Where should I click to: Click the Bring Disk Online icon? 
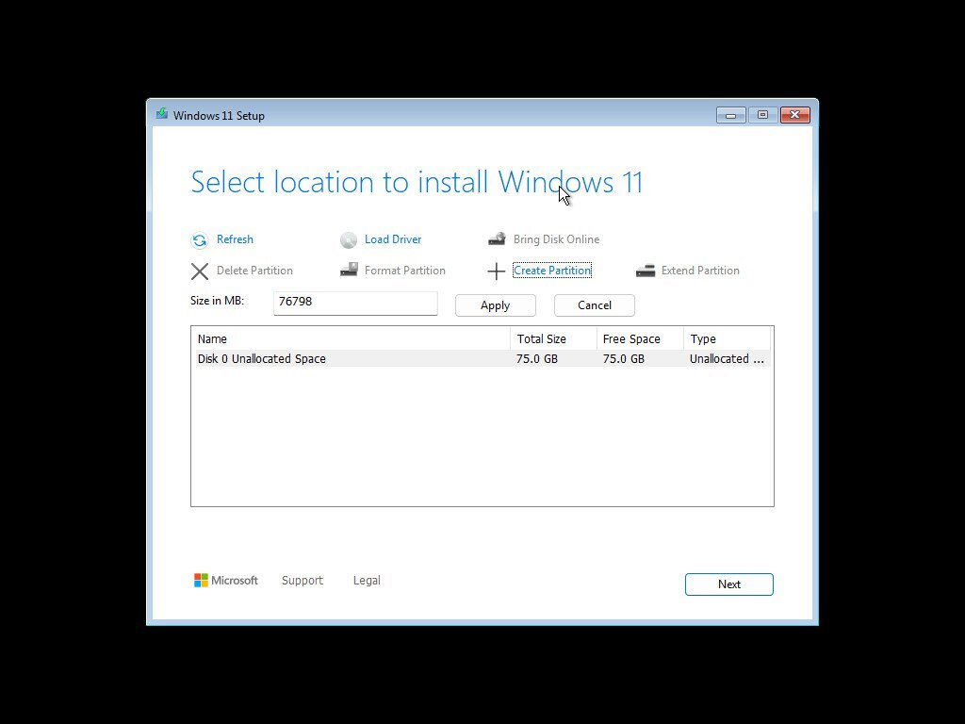click(x=497, y=239)
